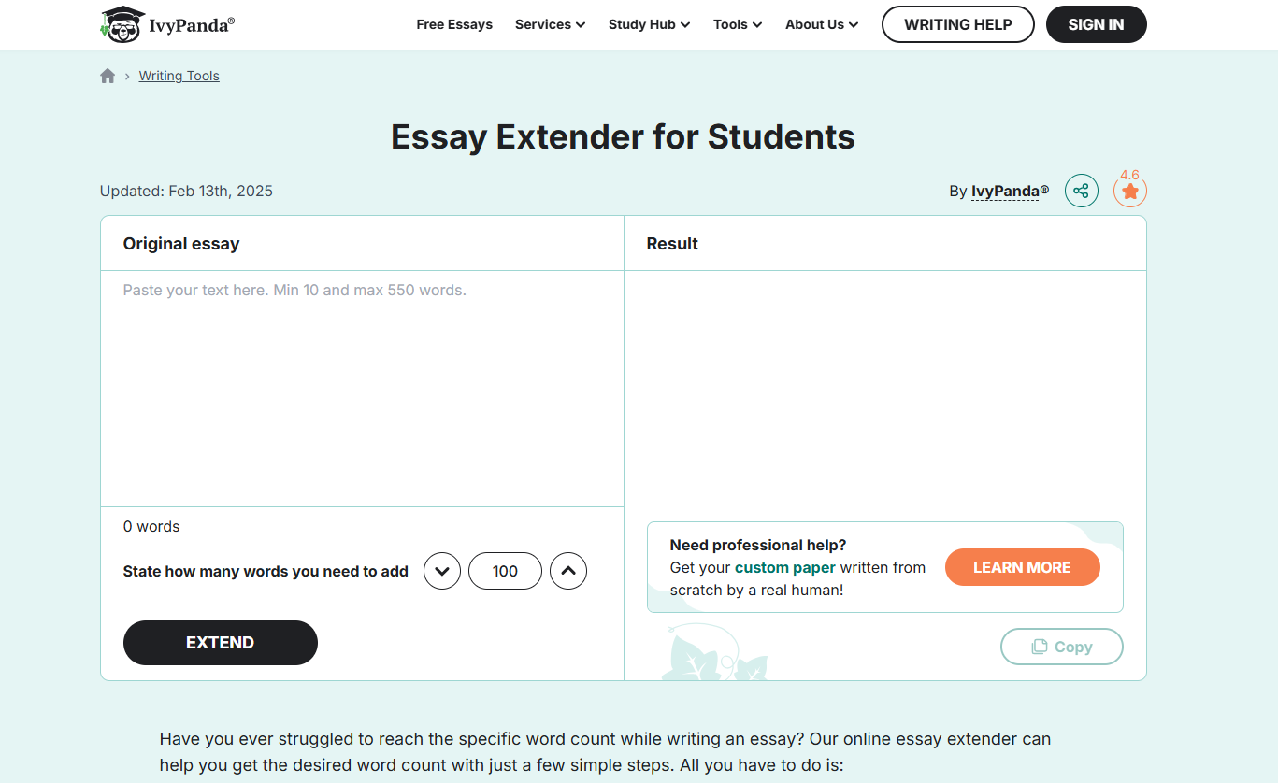Click the IvyPanda logo
The width and height of the screenshot is (1278, 783).
click(x=167, y=24)
